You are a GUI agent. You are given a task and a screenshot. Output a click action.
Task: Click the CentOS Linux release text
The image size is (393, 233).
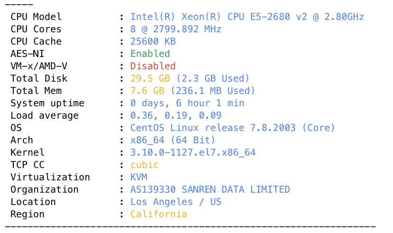click(233, 128)
